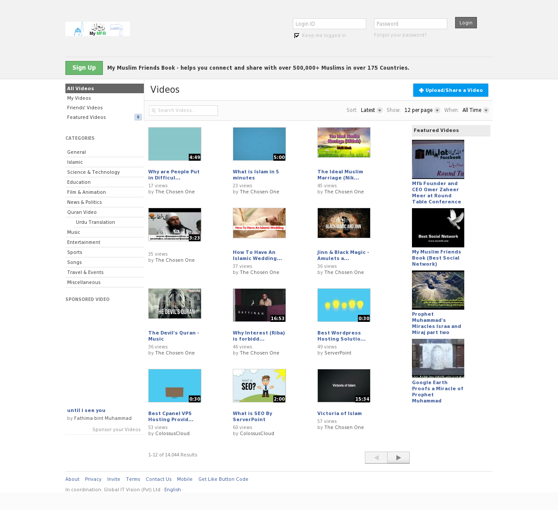This screenshot has height=510, width=558.
Task: Select the Entertainment category
Action: pos(105,242)
